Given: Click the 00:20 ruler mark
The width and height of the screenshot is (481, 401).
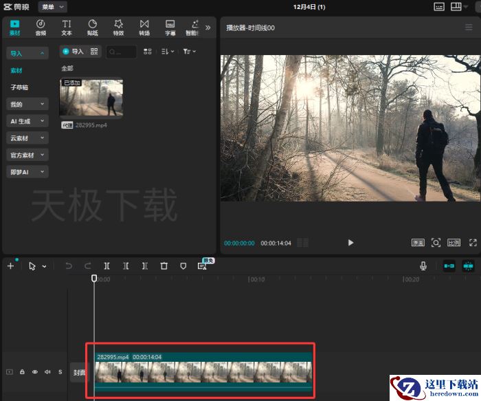Looking at the screenshot, I should point(411,279).
